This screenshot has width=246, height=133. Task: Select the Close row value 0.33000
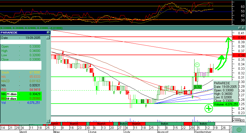click(35, 59)
